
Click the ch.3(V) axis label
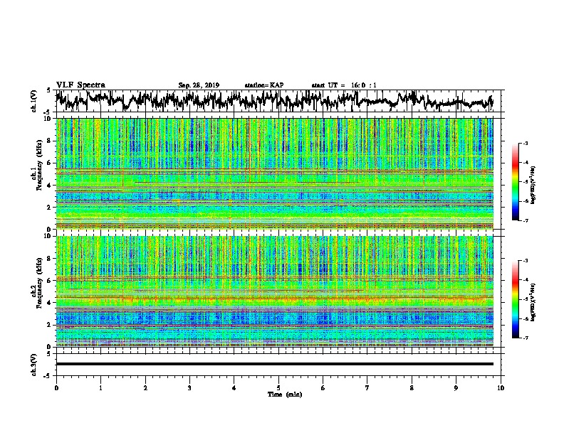point(33,365)
